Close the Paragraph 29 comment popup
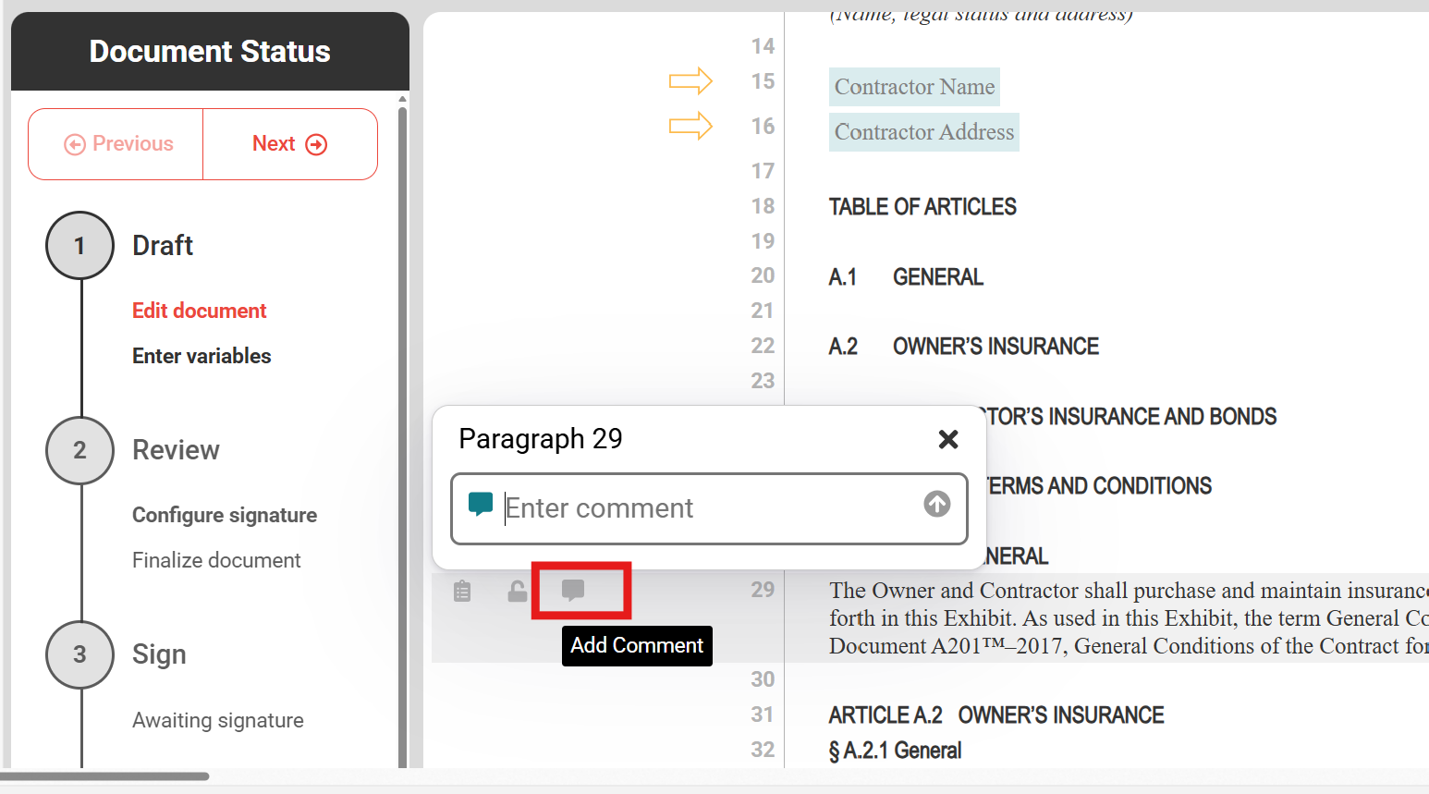The image size is (1429, 794). (x=947, y=439)
